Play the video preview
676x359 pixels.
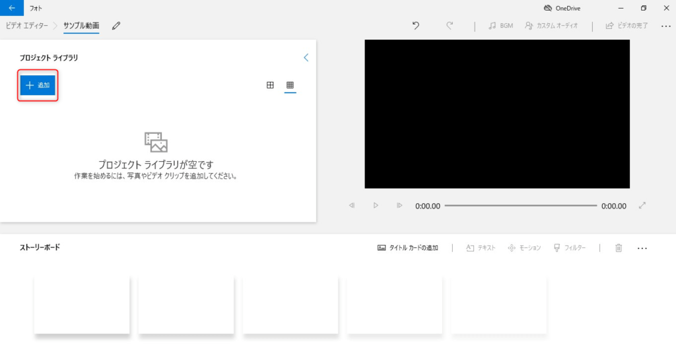click(376, 206)
